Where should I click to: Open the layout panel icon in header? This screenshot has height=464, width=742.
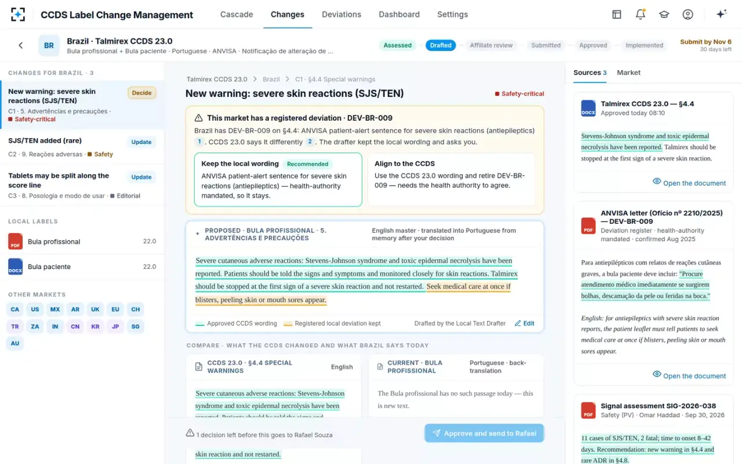click(x=617, y=14)
